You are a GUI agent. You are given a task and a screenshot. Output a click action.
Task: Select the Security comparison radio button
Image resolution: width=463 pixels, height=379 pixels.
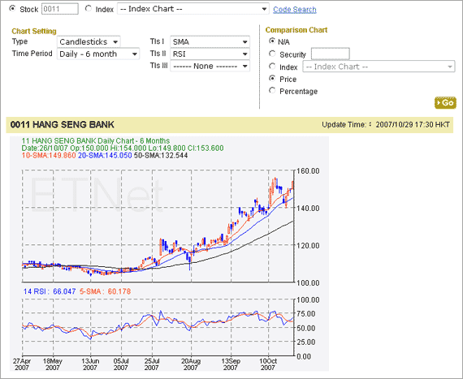point(272,54)
